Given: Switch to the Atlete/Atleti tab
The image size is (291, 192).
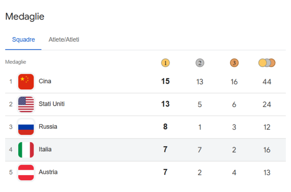Looking at the screenshot, I should coord(64,39).
